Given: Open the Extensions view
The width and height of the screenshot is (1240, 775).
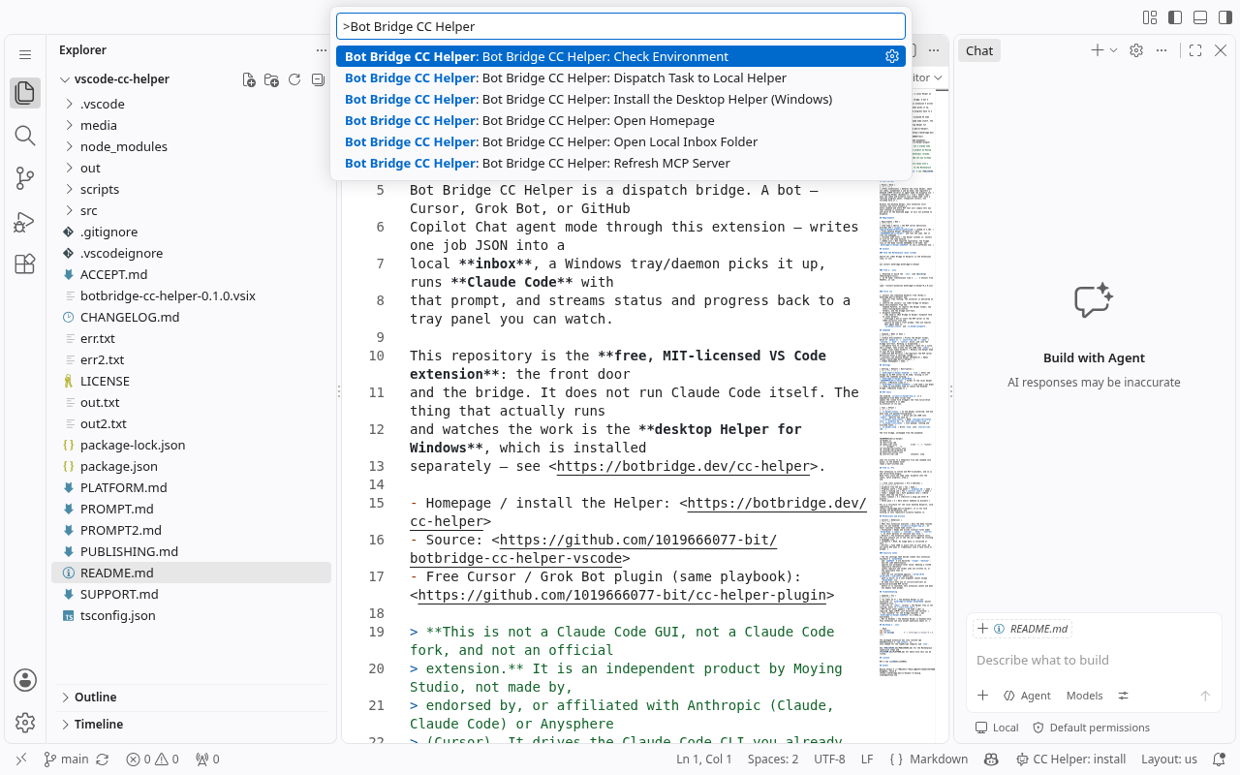Looking at the screenshot, I should 25,264.
